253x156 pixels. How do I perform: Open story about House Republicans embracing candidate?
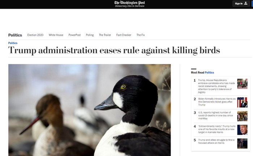point(216,86)
